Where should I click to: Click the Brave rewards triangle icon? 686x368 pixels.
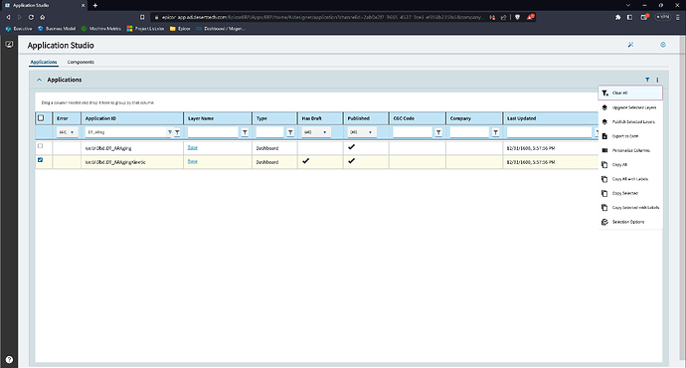click(530, 17)
